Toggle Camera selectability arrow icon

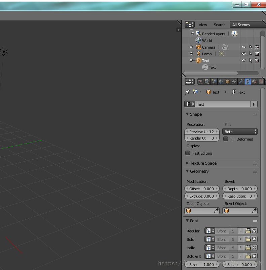[251, 47]
